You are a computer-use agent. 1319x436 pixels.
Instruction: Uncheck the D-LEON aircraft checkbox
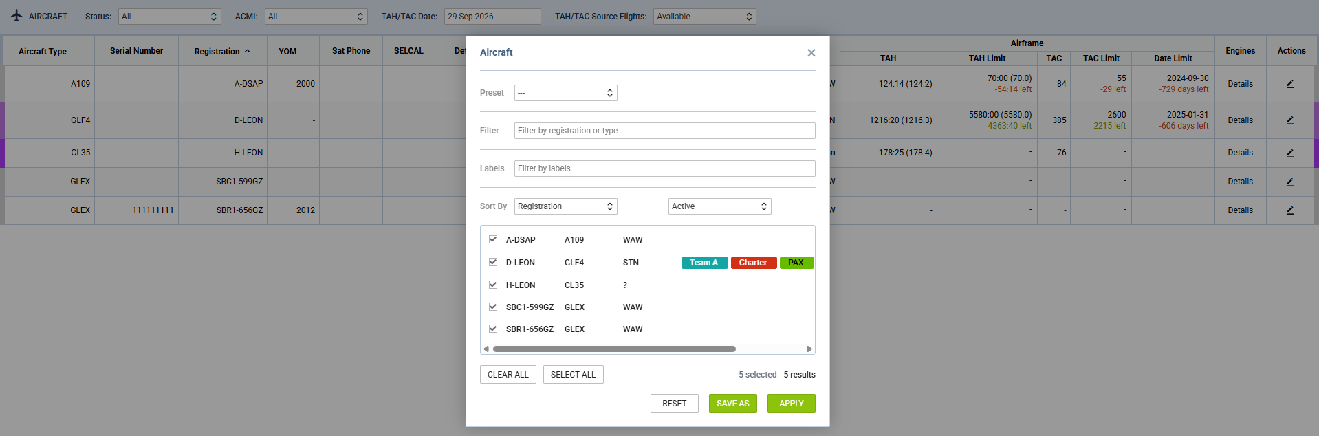click(493, 262)
